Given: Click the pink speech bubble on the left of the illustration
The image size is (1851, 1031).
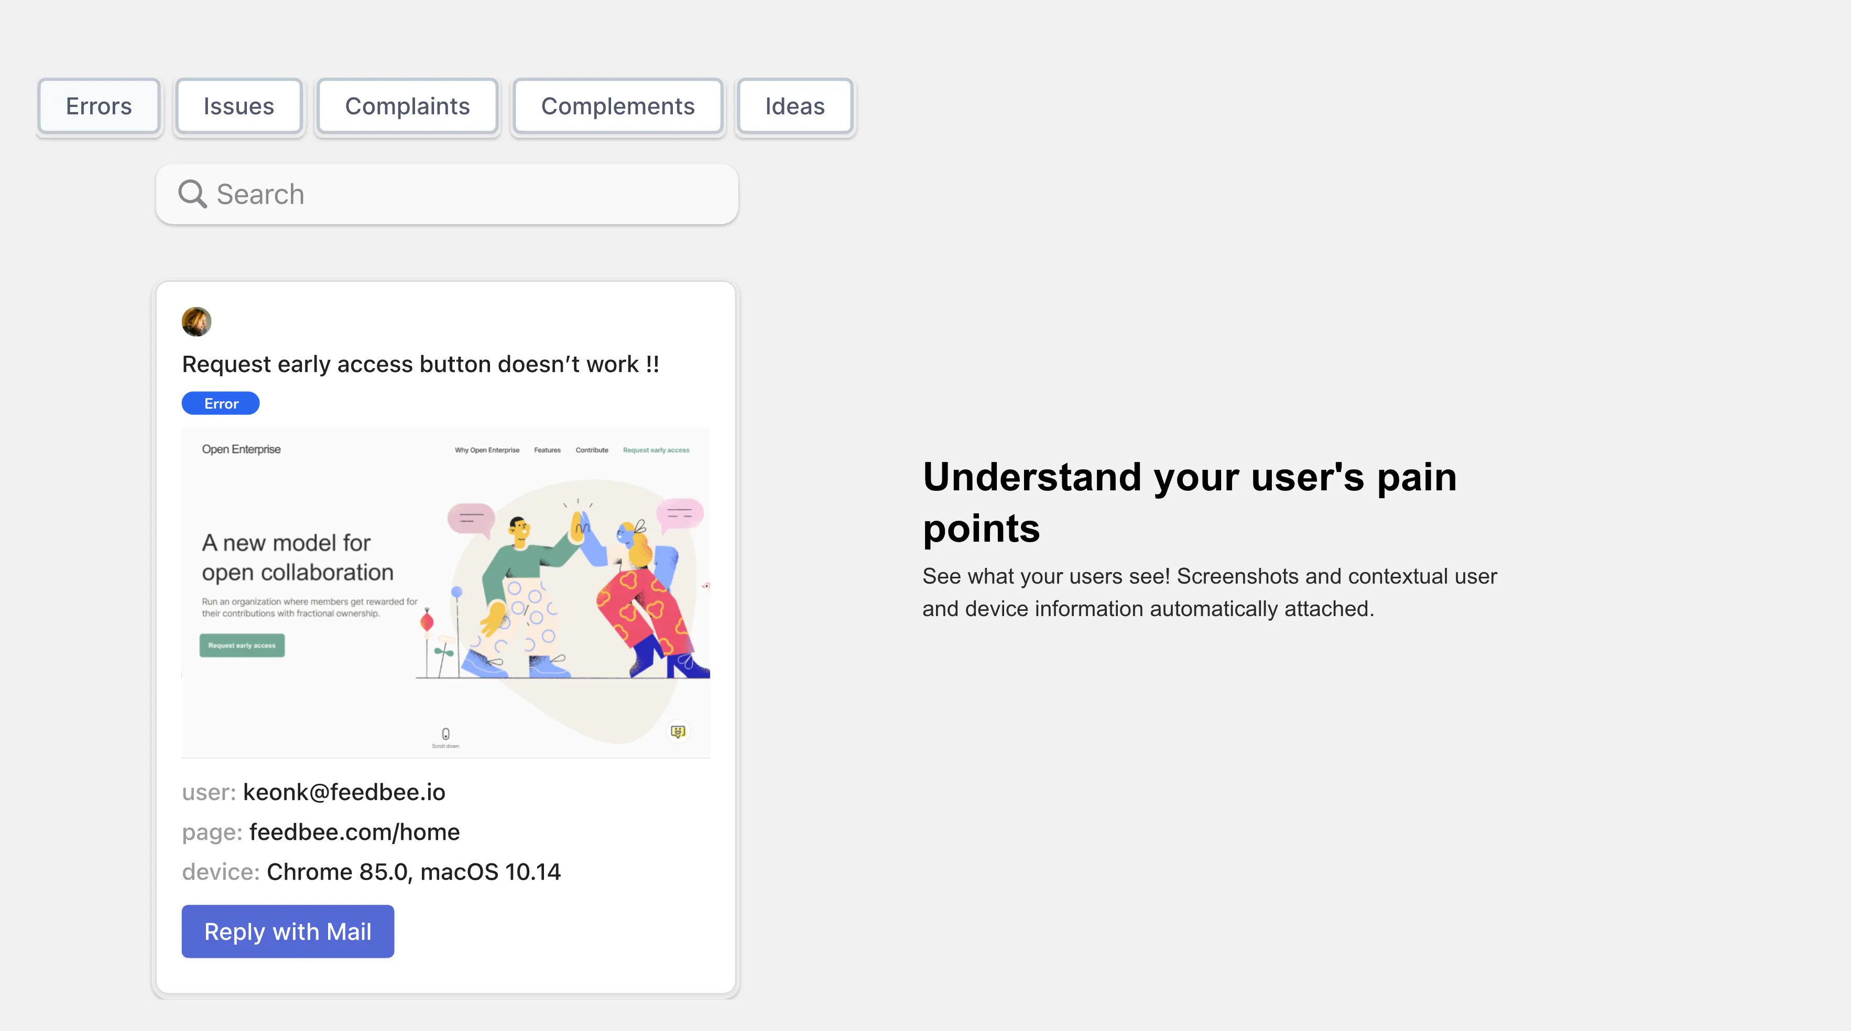Looking at the screenshot, I should coord(471,519).
